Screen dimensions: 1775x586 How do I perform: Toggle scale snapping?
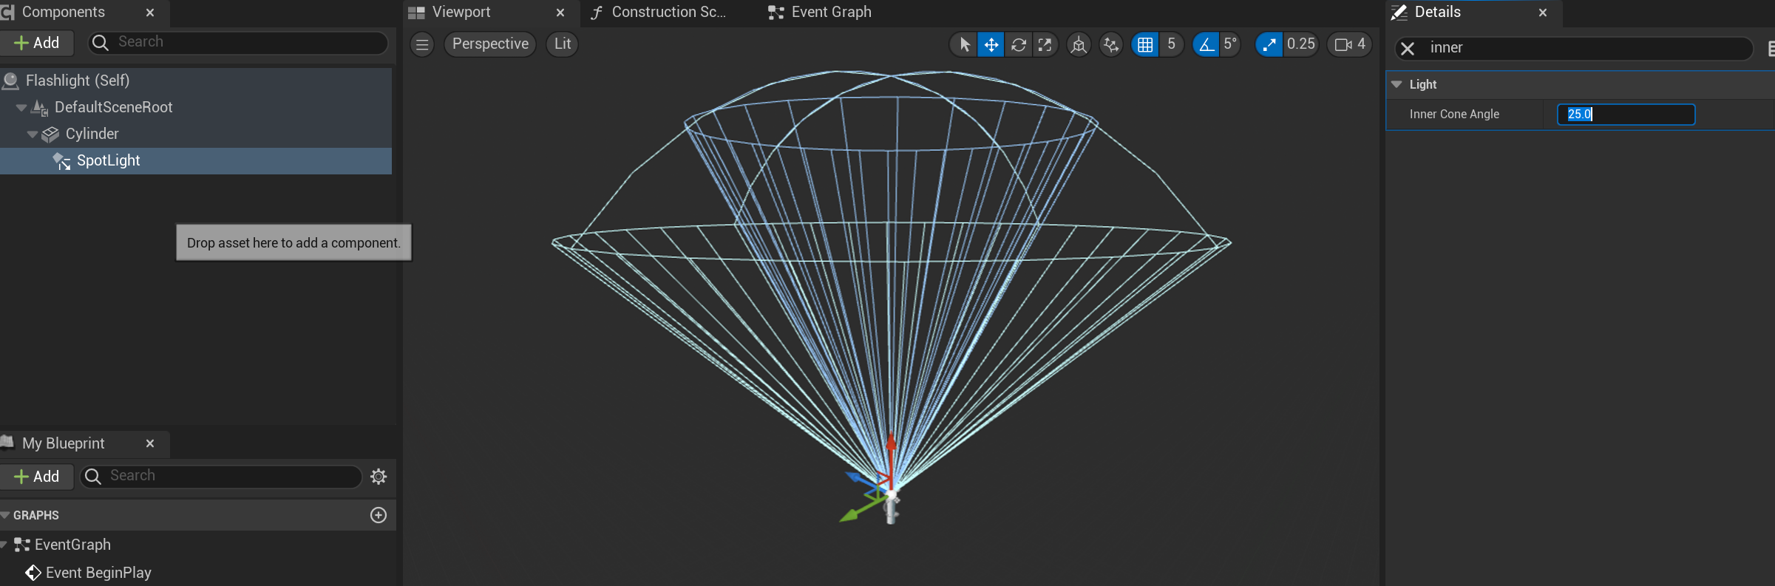coord(1269,44)
